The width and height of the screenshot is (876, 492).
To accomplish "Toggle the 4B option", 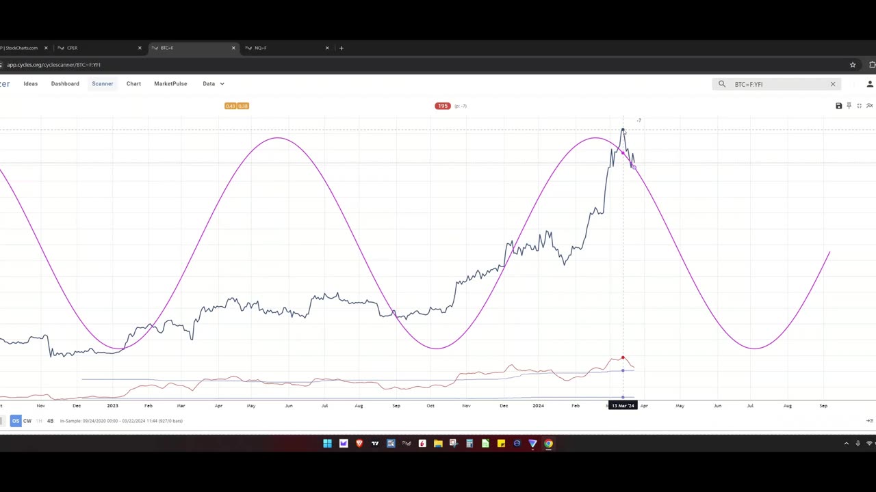I will pyautogui.click(x=50, y=421).
